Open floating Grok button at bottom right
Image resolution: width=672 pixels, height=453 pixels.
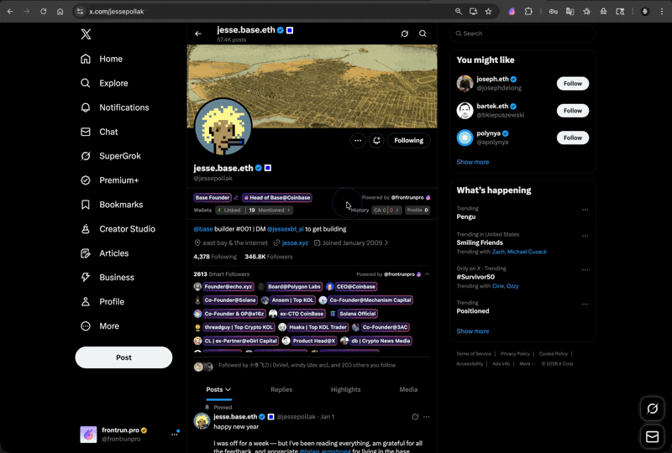pyautogui.click(x=653, y=409)
